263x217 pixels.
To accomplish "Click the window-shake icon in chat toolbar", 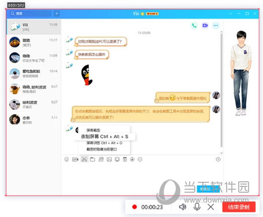I will (117, 159).
